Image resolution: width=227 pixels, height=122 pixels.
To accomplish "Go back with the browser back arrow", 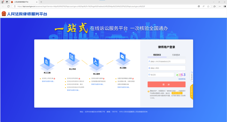I will point(3,6).
